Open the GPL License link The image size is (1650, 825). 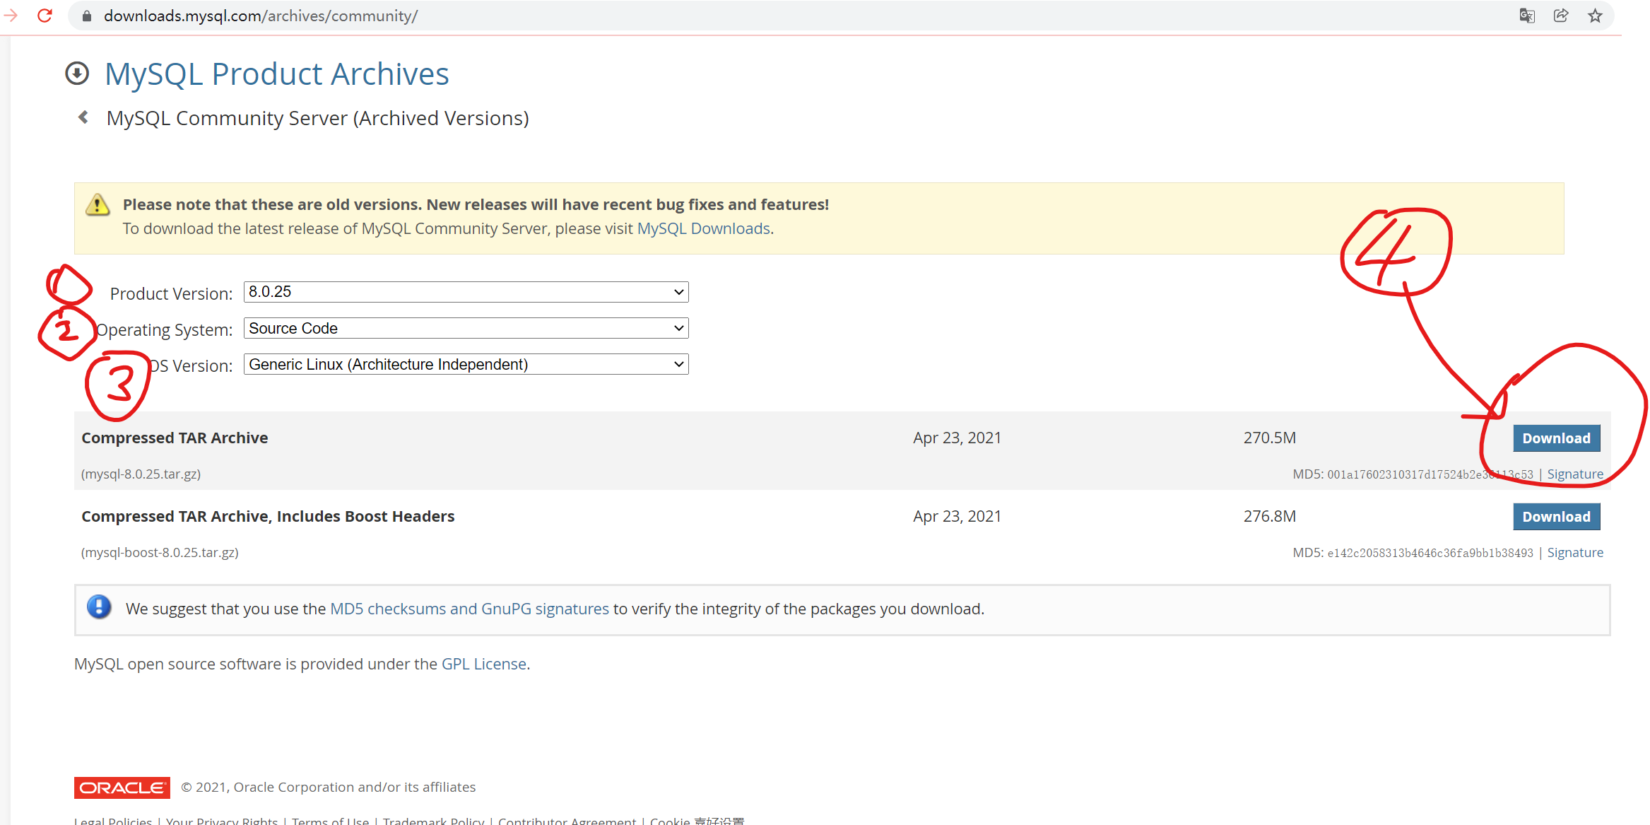(484, 664)
